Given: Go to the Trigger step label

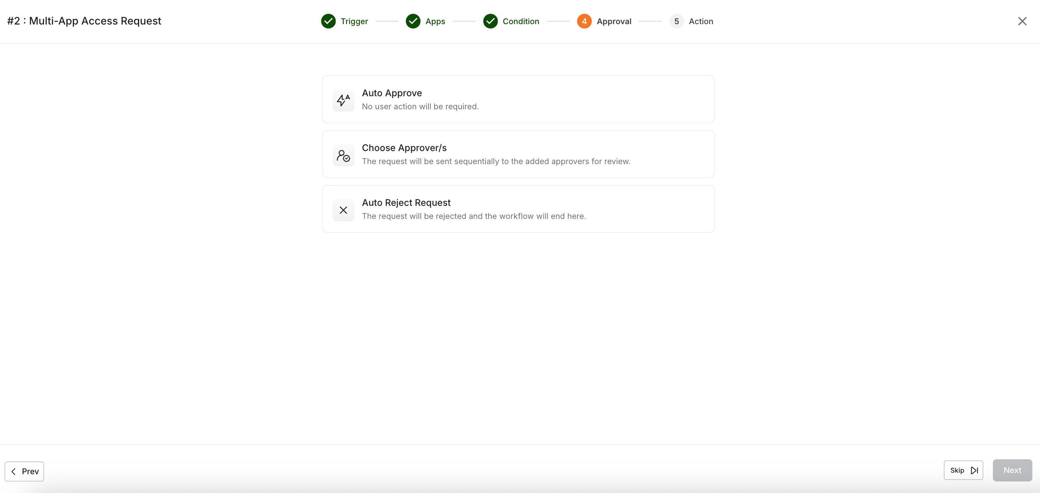Looking at the screenshot, I should tap(354, 21).
